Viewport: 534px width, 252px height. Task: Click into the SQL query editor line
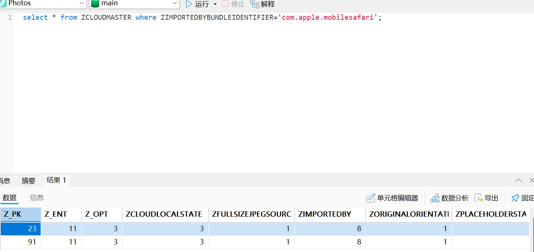201,17
